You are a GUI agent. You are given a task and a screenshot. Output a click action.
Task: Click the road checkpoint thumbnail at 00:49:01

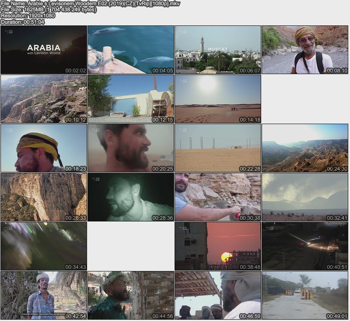(305, 295)
